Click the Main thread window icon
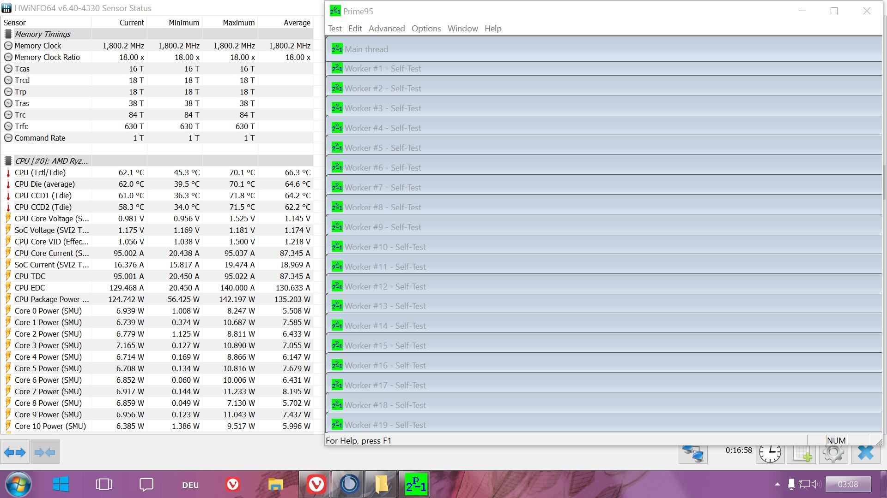Viewport: 887px width, 498px height. pyautogui.click(x=337, y=48)
